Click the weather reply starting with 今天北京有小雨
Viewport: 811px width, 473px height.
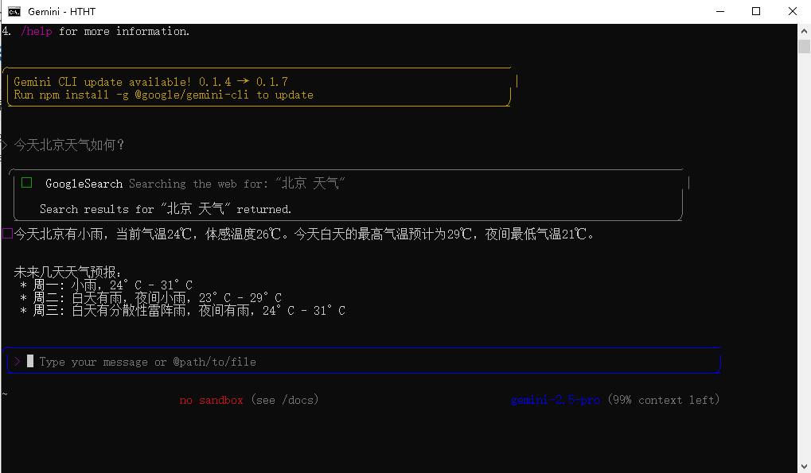pos(305,234)
